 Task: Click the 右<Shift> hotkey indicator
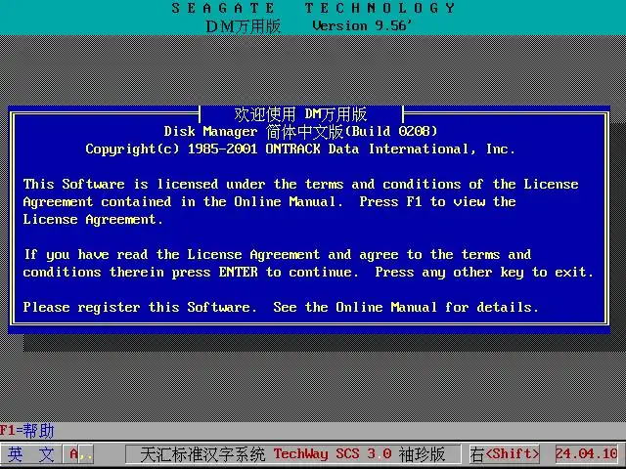coord(505,454)
